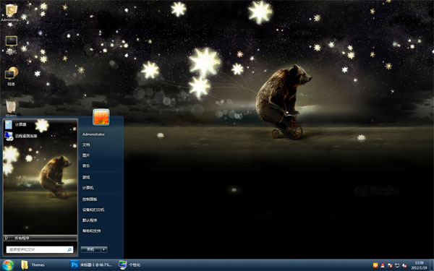Open the clock and date display

click(419, 265)
